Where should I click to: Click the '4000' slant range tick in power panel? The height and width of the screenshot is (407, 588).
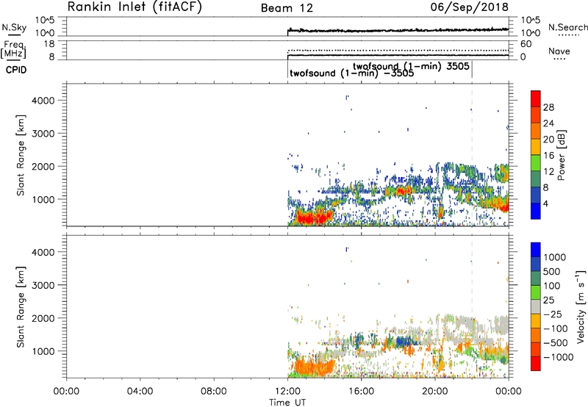click(x=43, y=101)
